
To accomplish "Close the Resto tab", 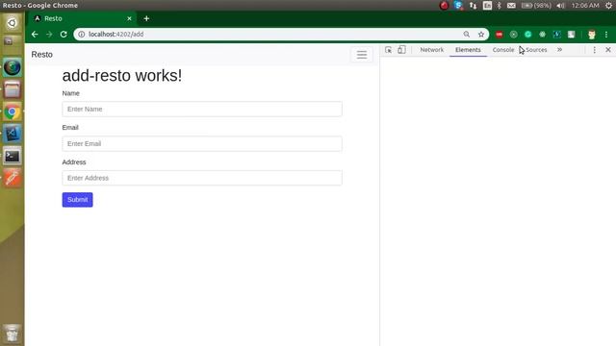I will (x=129, y=18).
